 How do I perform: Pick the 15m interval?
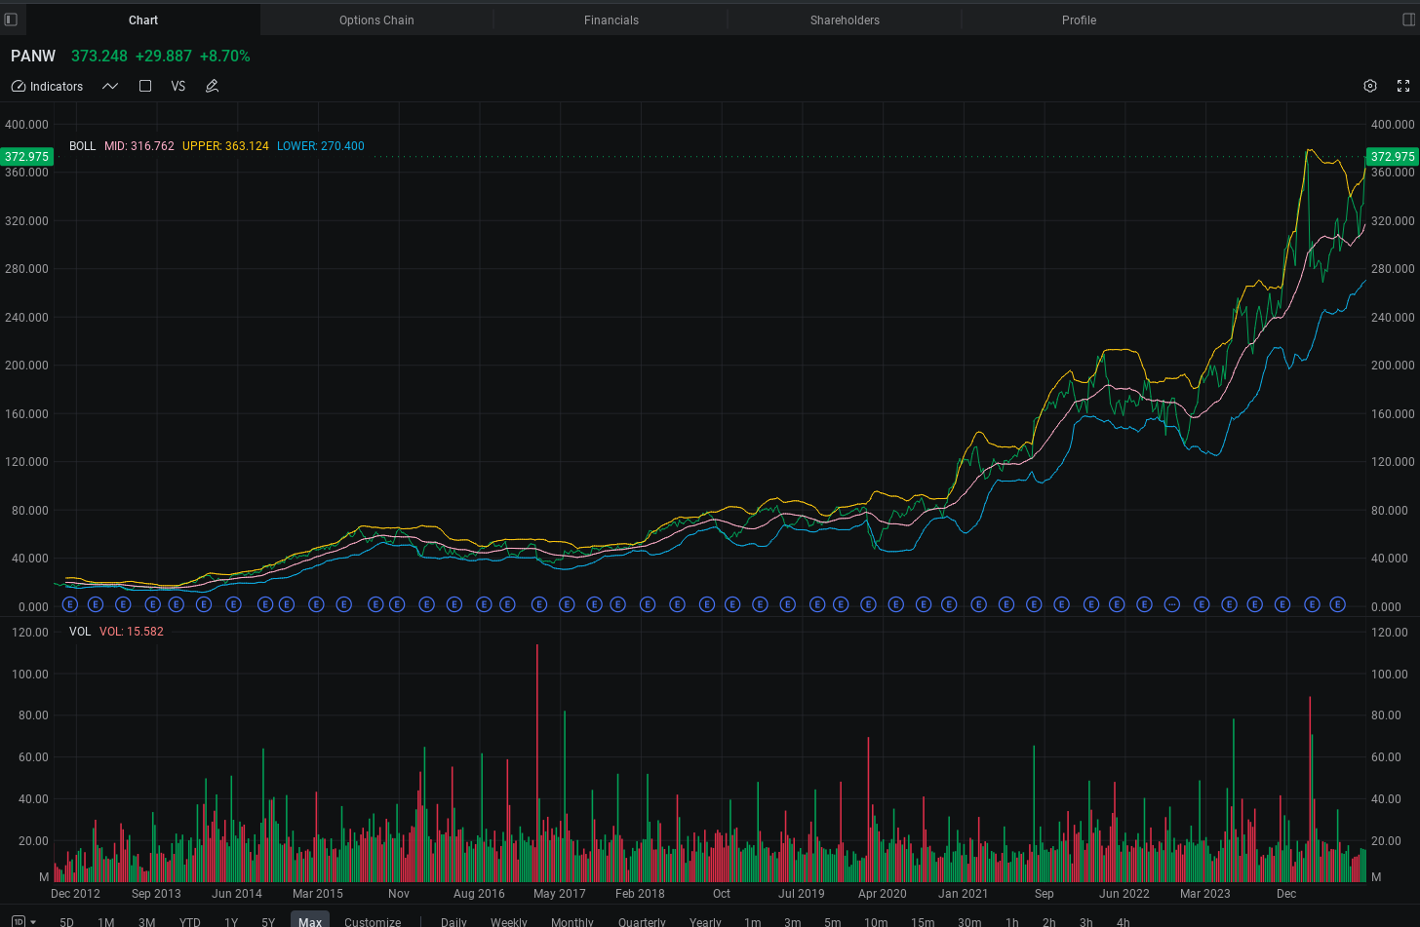tap(923, 921)
